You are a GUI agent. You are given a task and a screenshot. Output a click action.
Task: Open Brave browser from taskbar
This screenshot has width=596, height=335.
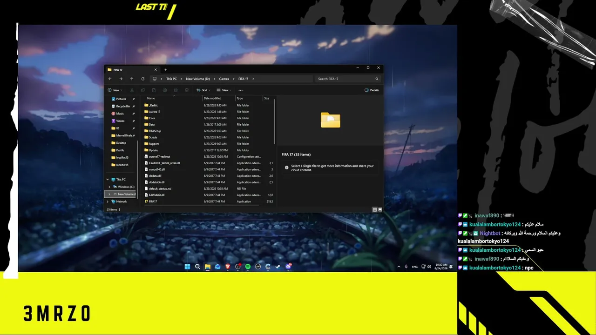coord(228,267)
